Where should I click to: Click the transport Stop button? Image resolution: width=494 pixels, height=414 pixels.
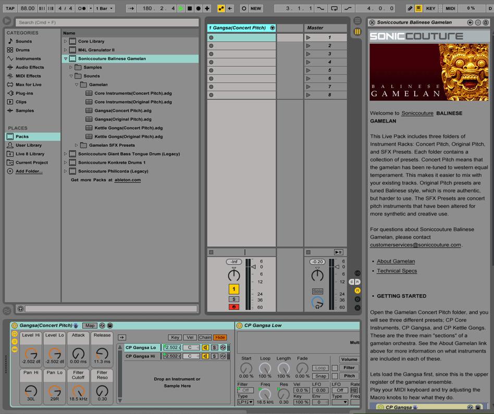[x=190, y=8]
